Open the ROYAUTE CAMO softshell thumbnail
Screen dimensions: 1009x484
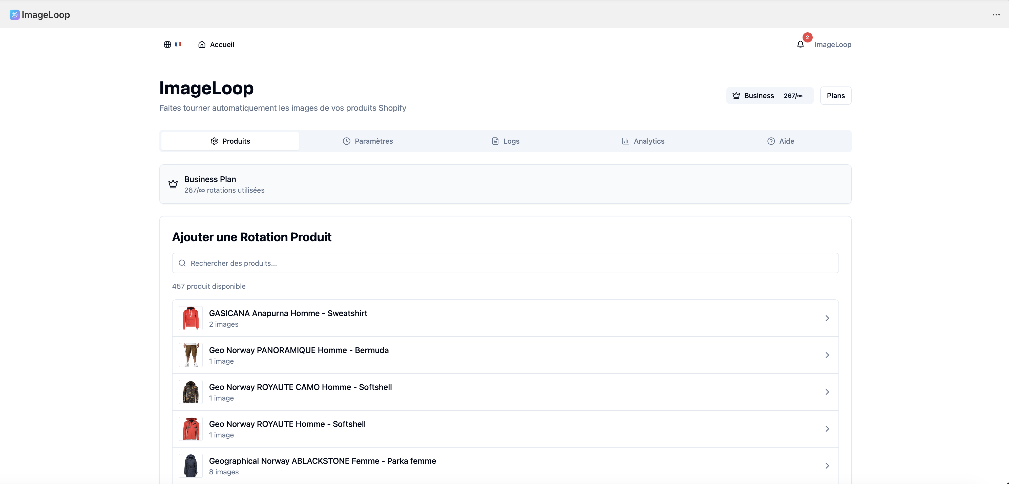tap(191, 392)
